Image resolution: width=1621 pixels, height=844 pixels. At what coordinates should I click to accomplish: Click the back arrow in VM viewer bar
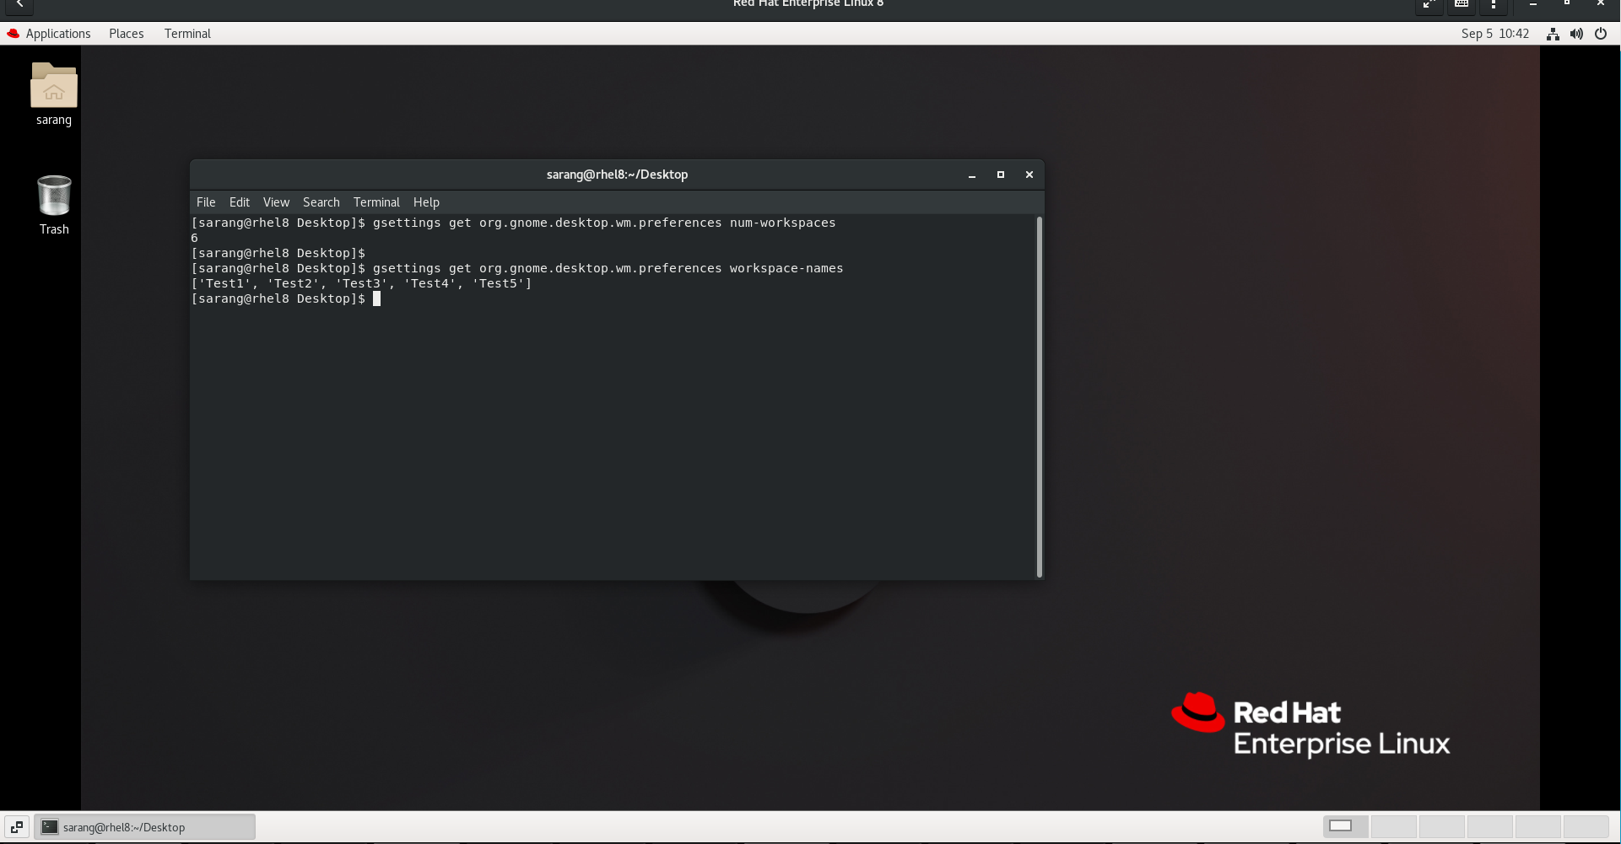[x=19, y=5]
